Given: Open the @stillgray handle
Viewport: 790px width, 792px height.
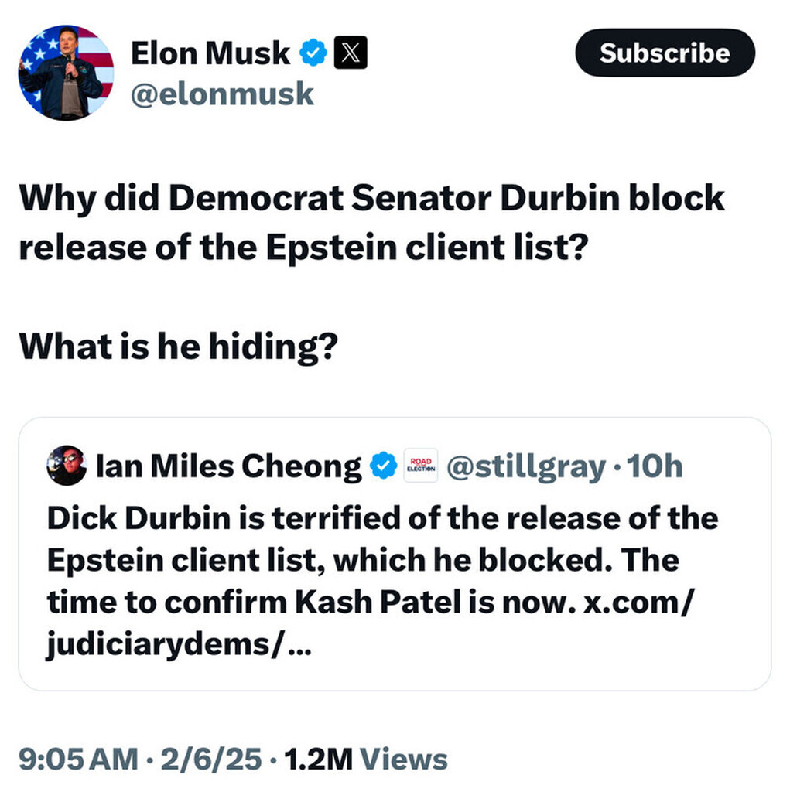Looking at the screenshot, I should (525, 466).
